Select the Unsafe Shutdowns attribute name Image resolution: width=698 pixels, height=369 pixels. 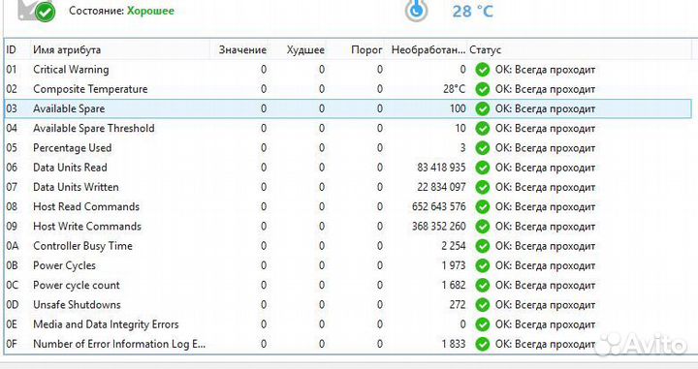pyautogui.click(x=77, y=304)
